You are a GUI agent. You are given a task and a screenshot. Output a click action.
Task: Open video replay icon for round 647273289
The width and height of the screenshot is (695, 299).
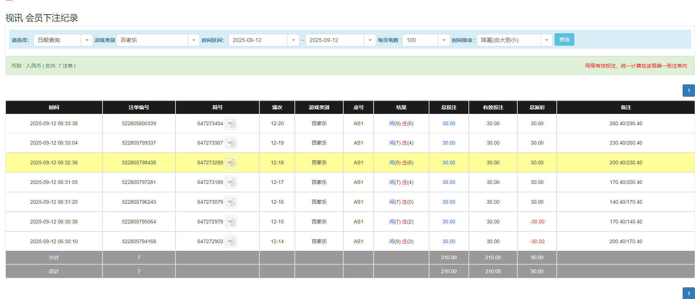point(231,163)
